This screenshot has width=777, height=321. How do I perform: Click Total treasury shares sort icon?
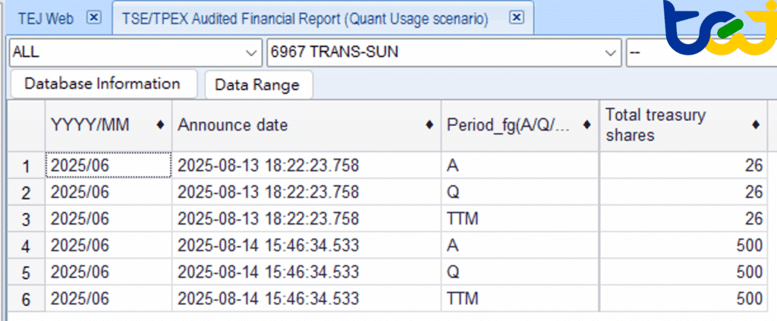(756, 125)
